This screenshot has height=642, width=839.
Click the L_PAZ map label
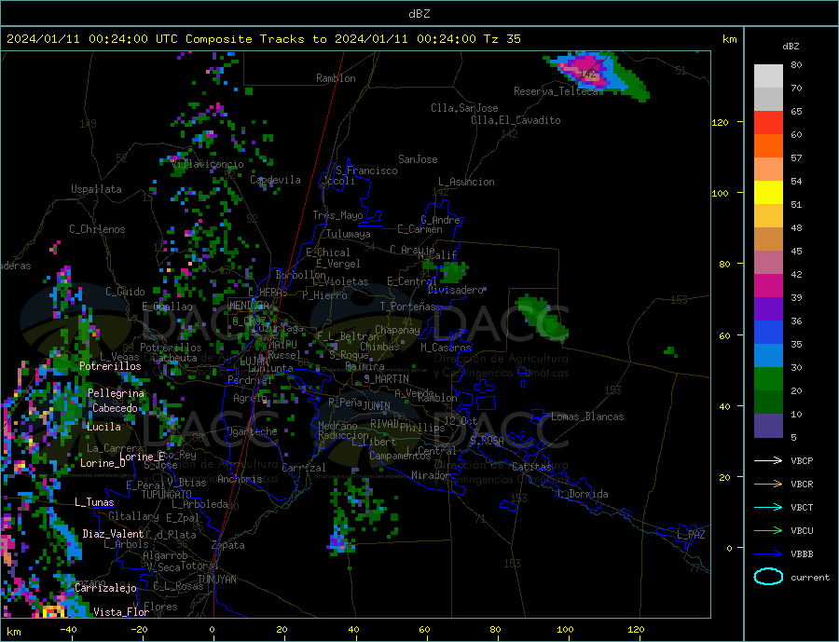coord(691,535)
